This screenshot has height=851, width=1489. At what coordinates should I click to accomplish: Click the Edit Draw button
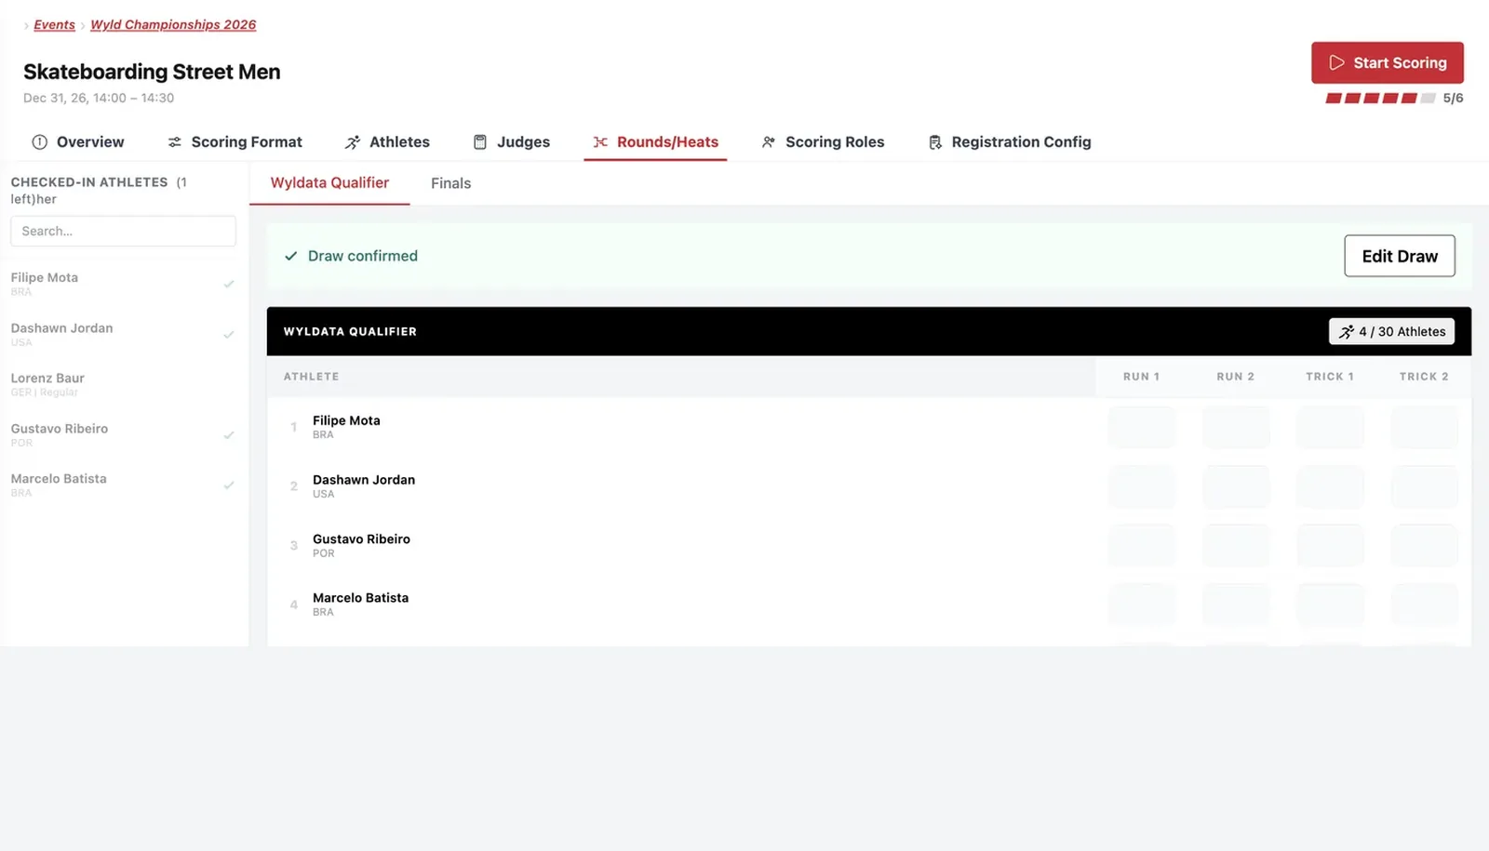pos(1400,256)
